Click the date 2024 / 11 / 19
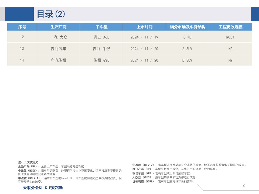 tap(144, 37)
